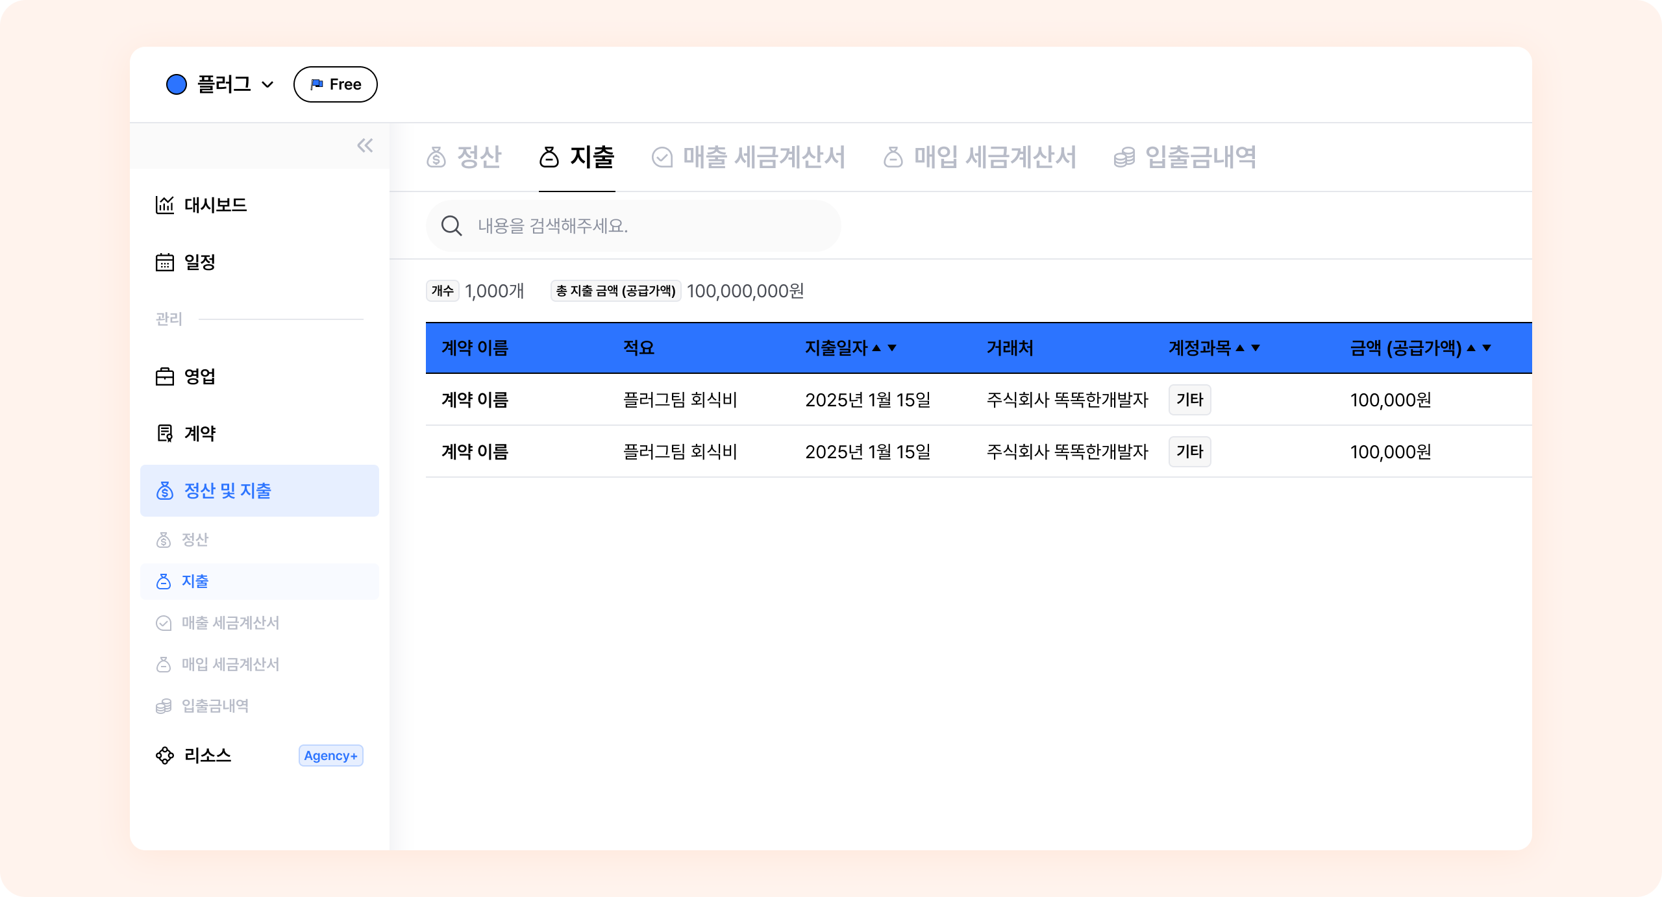The width and height of the screenshot is (1662, 897).
Task: Sort 지출일자 column ascending arrow
Action: (876, 348)
